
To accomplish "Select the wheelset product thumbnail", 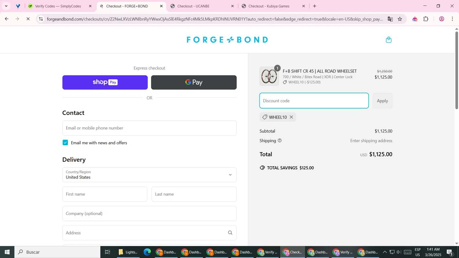I will tap(269, 76).
